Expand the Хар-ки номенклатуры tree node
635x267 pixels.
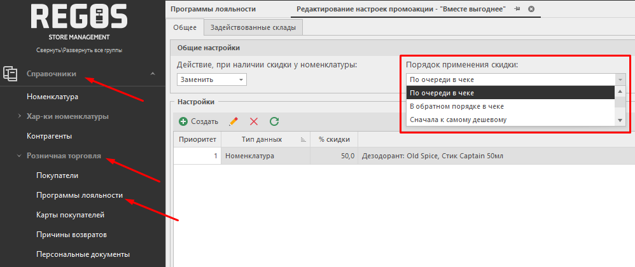click(x=19, y=116)
